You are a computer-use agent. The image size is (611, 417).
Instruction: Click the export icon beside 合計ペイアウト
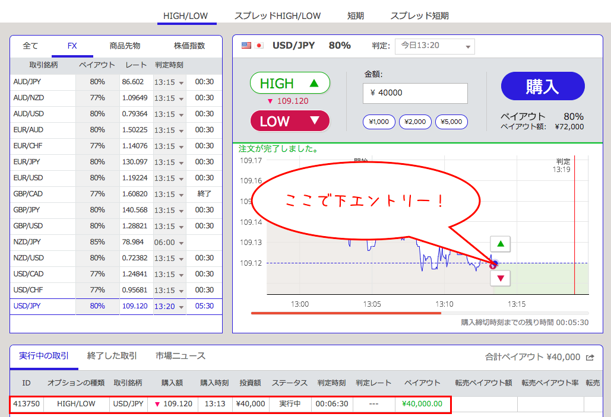[590, 357]
